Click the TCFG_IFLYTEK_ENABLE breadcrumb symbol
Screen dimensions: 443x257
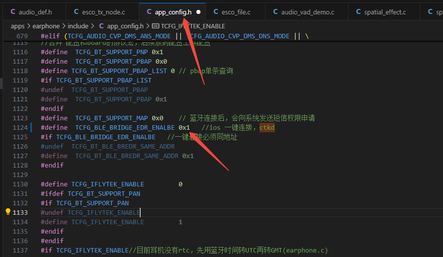pos(193,26)
